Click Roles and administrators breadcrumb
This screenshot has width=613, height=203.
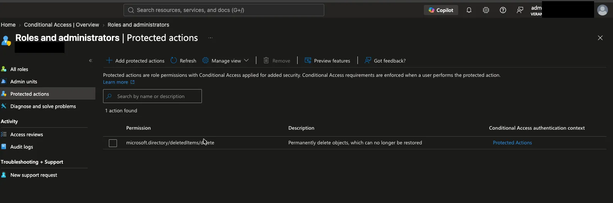(x=138, y=25)
